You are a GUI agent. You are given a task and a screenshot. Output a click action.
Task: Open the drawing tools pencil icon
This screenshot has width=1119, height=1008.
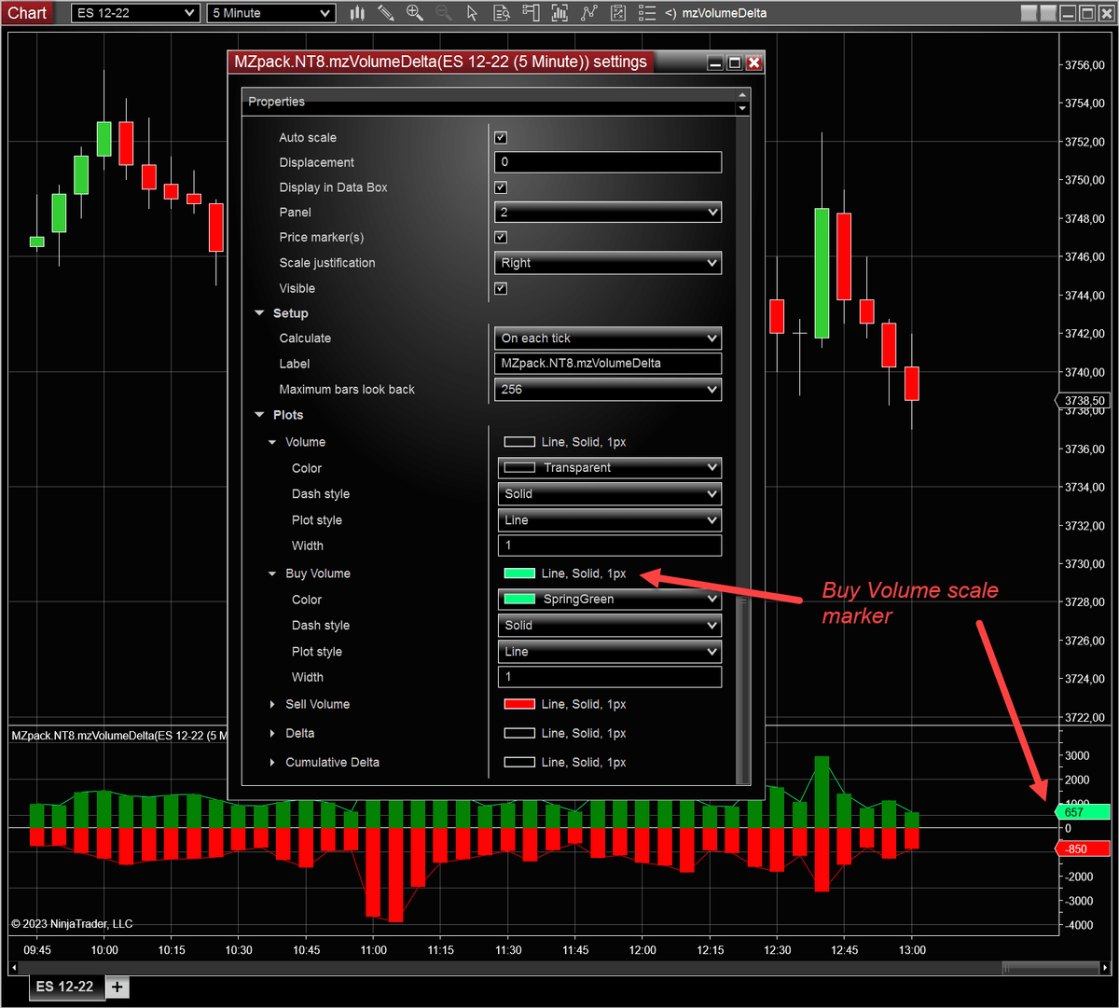(385, 13)
